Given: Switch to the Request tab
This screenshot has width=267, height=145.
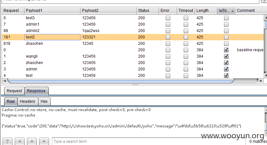Looking at the screenshot, I should pos(14,91).
